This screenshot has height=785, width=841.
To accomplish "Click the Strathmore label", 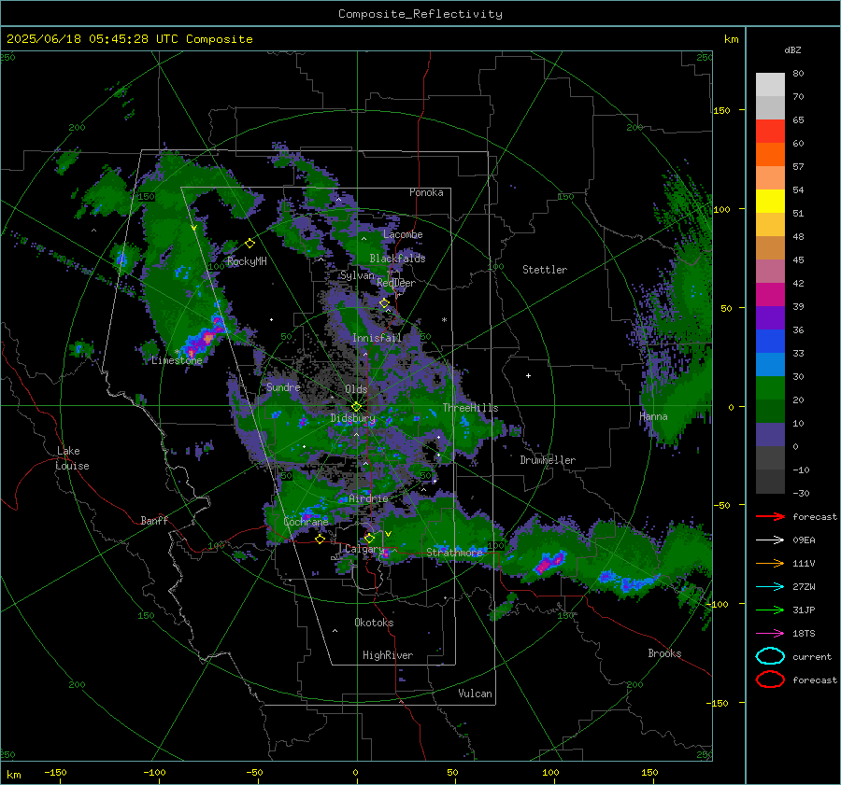I will [454, 553].
